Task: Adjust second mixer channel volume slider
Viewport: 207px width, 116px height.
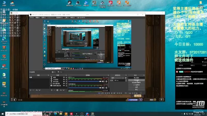Action: pos(85,88)
